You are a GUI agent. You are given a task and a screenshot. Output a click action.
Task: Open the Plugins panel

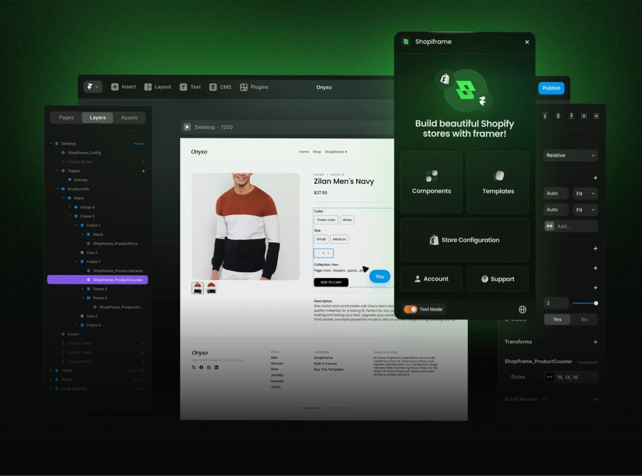254,87
